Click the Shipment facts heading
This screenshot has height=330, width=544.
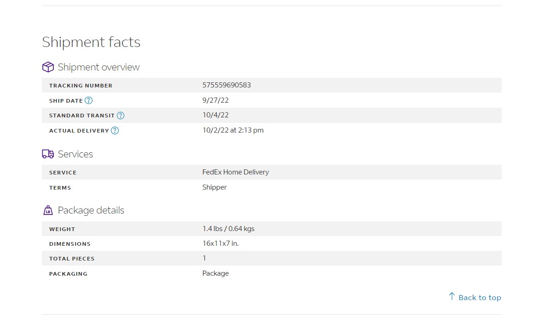(x=91, y=42)
